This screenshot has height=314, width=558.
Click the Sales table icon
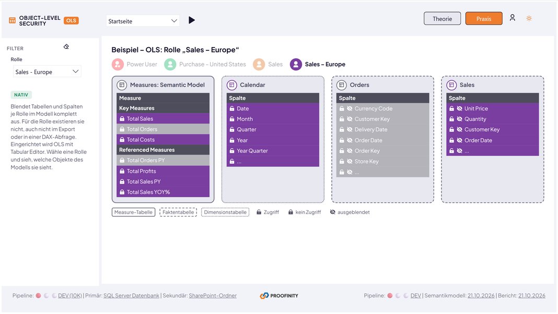451,85
